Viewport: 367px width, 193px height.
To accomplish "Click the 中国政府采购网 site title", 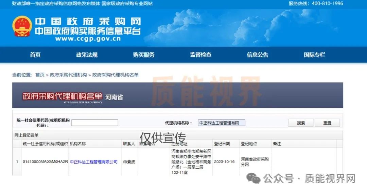I will (88, 21).
